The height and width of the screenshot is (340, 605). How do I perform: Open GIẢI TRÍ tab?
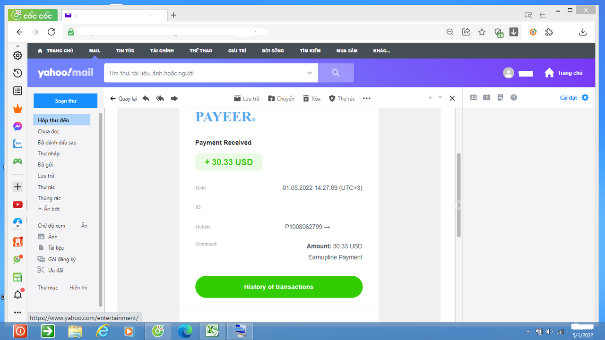click(x=237, y=51)
